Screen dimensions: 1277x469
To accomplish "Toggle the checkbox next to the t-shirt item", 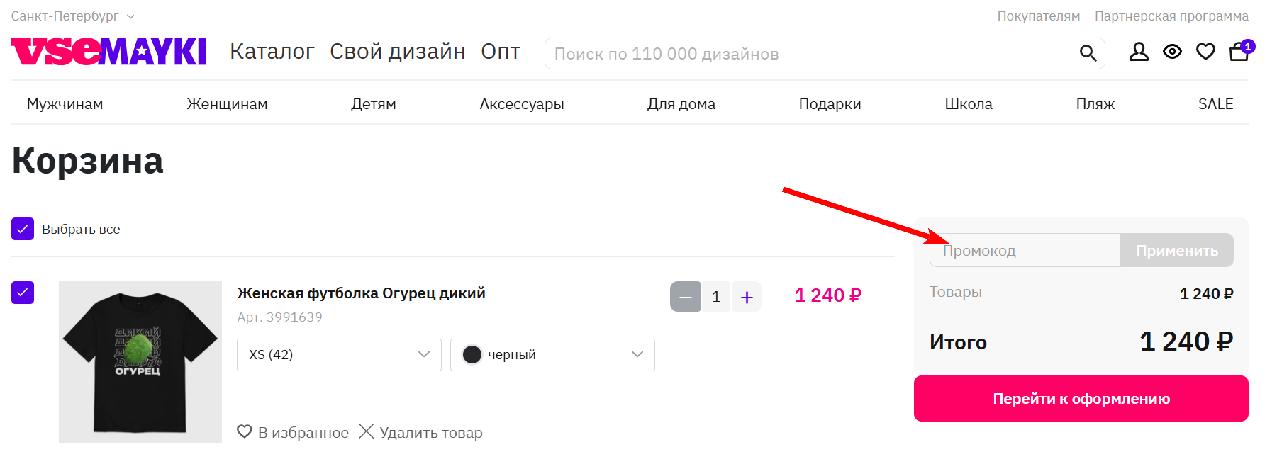I will (x=22, y=293).
